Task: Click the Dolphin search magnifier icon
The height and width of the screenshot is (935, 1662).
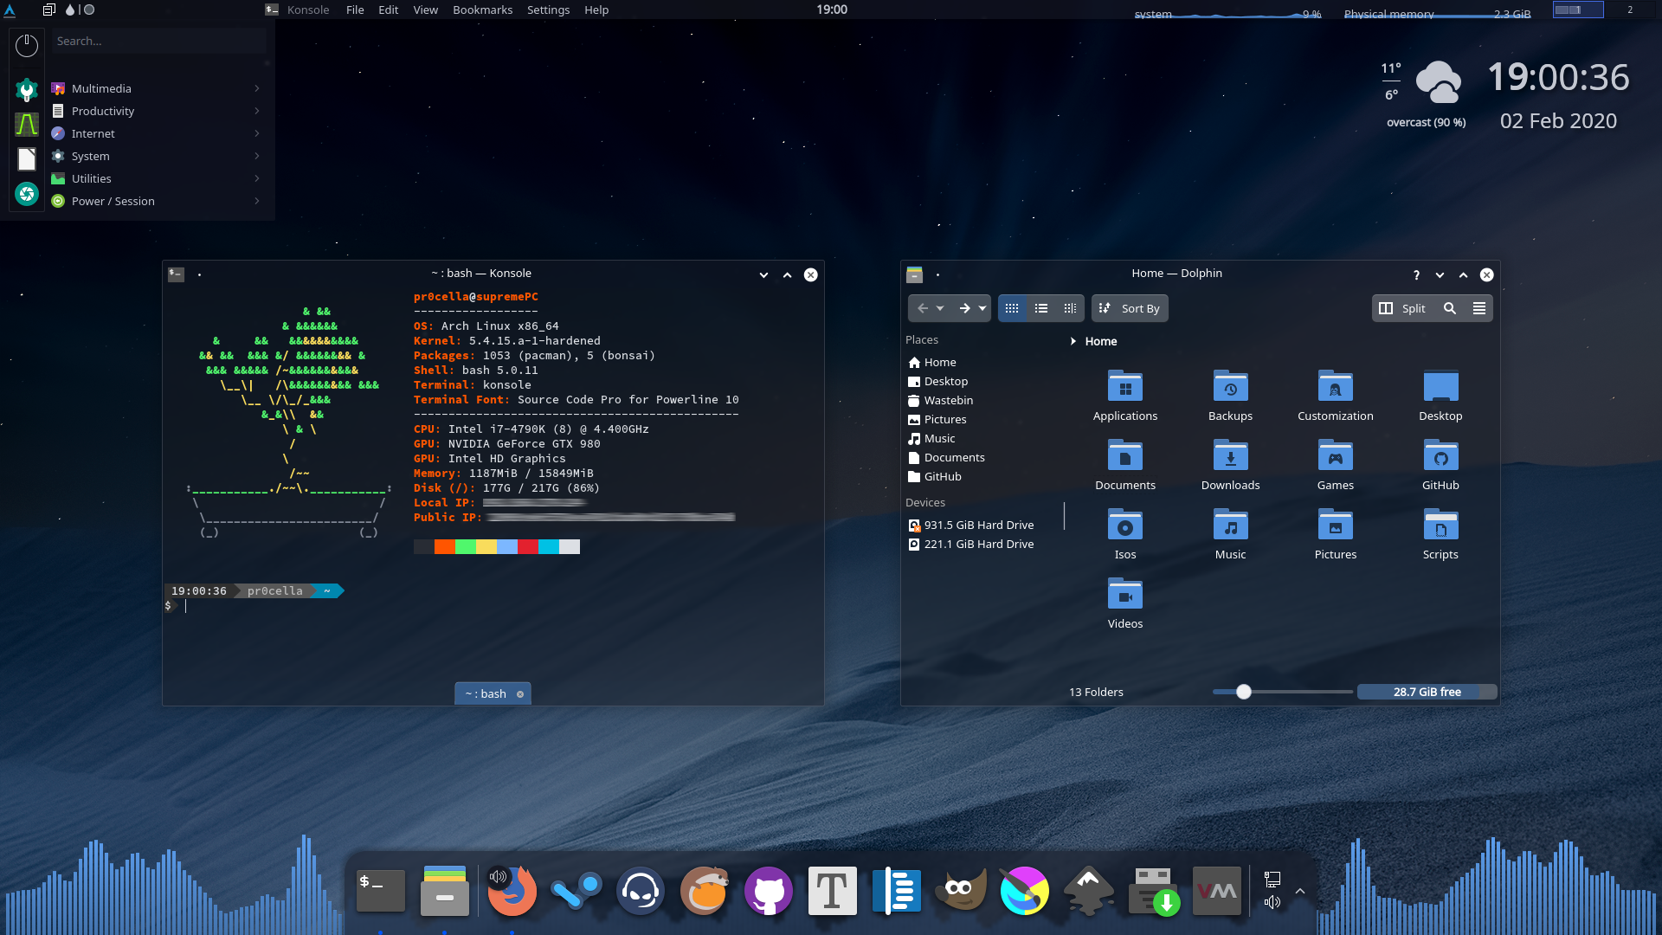Action: 1450,308
